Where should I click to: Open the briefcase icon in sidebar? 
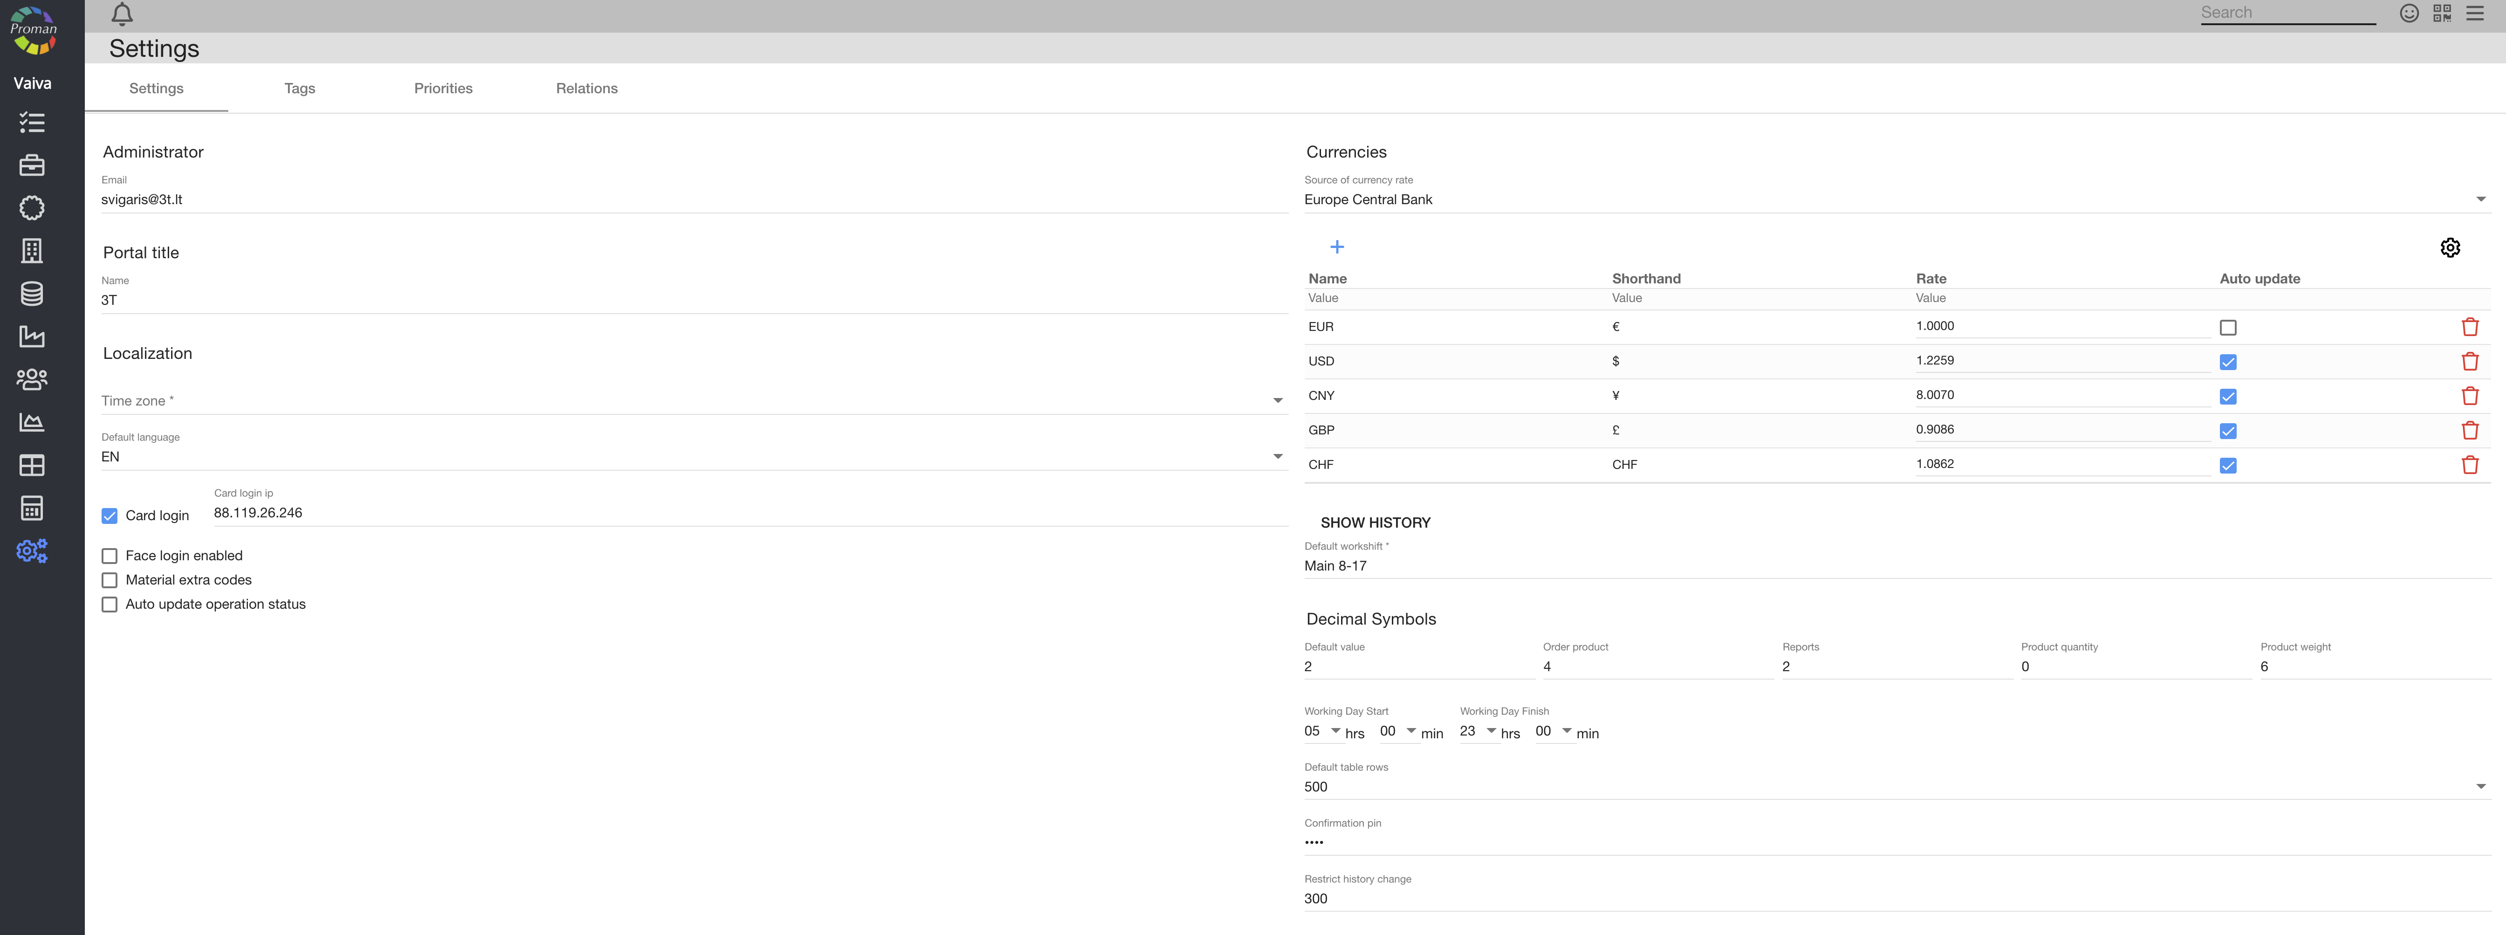pos(32,165)
